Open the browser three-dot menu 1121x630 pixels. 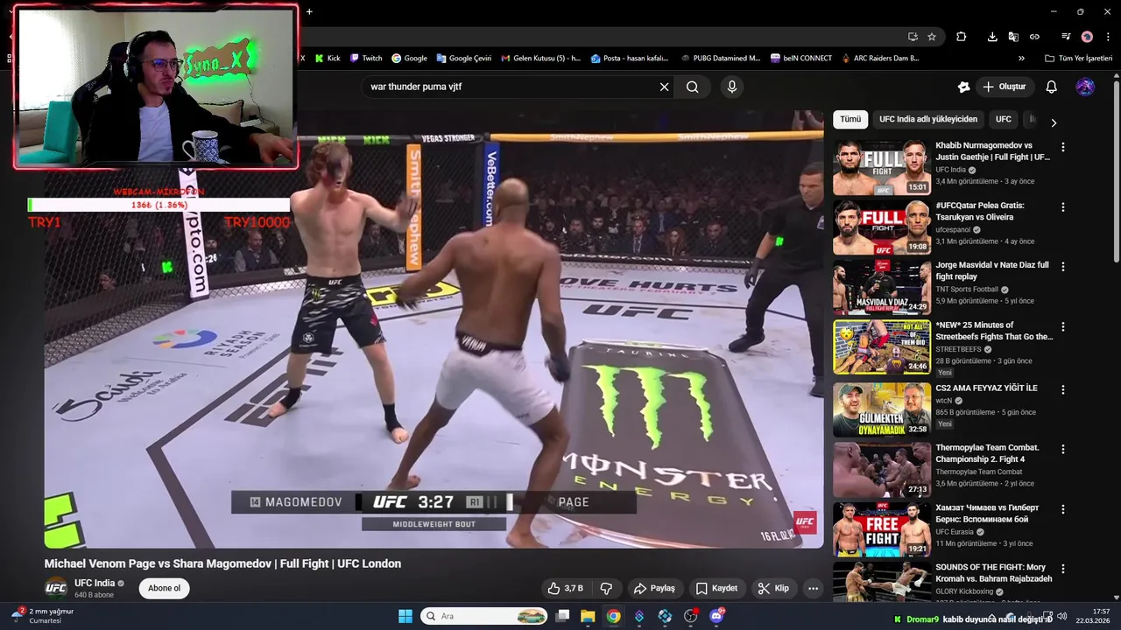(1108, 37)
